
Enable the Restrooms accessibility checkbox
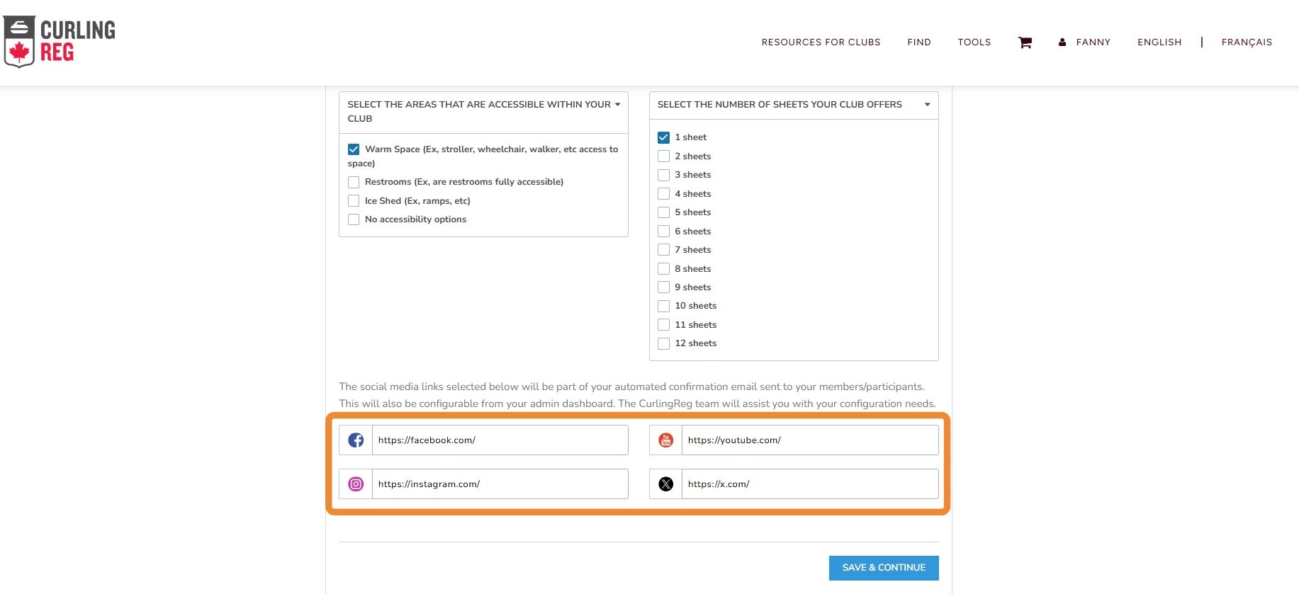354,182
